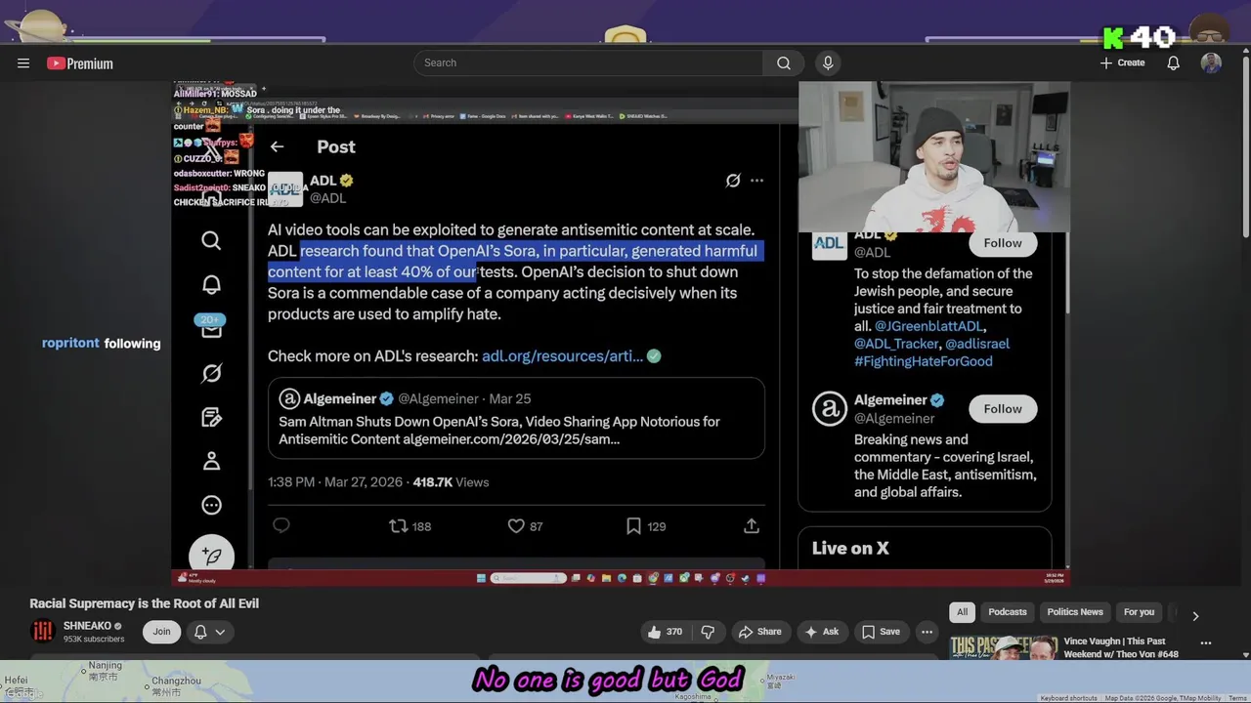Click the compose post feather button
The width and height of the screenshot is (1251, 703).
coord(211,555)
